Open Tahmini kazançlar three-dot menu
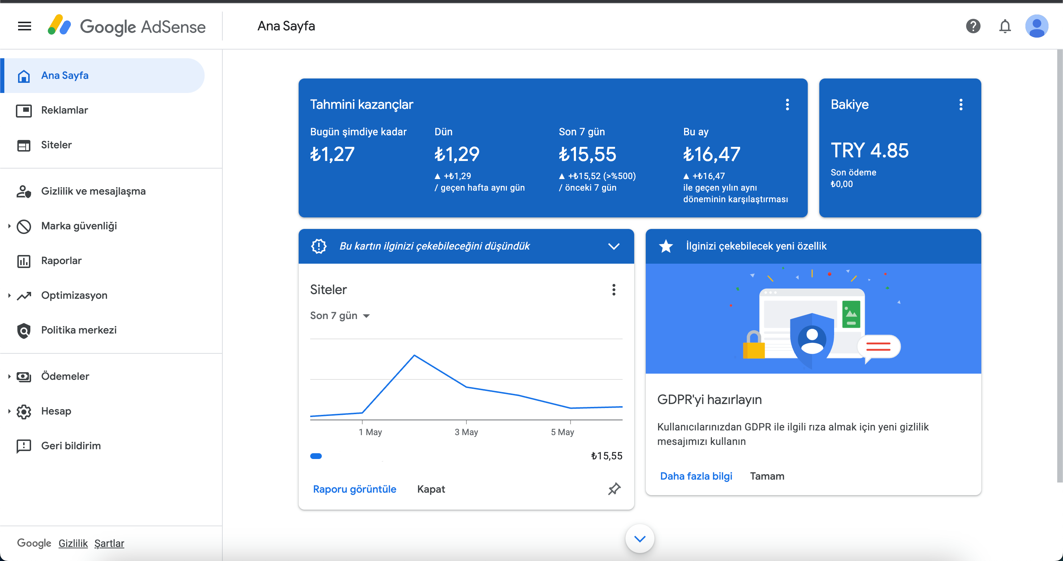 (x=787, y=105)
